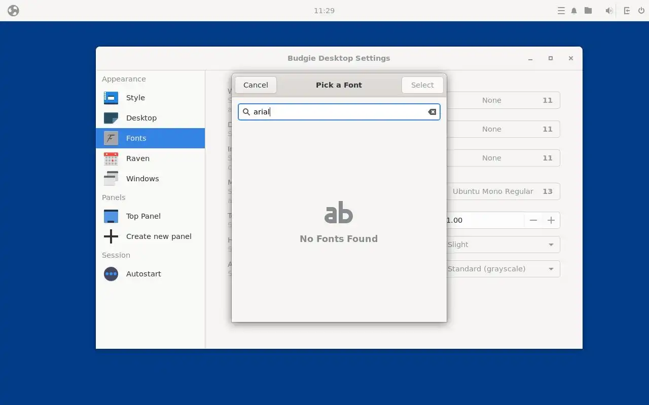Open the first None font chooser button
This screenshot has width=649, height=405.
[x=503, y=100]
